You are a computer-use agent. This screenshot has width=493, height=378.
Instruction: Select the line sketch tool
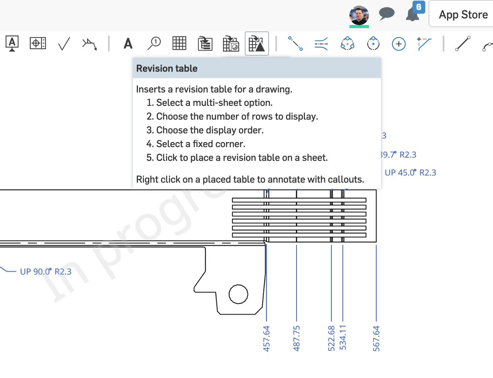click(x=463, y=44)
